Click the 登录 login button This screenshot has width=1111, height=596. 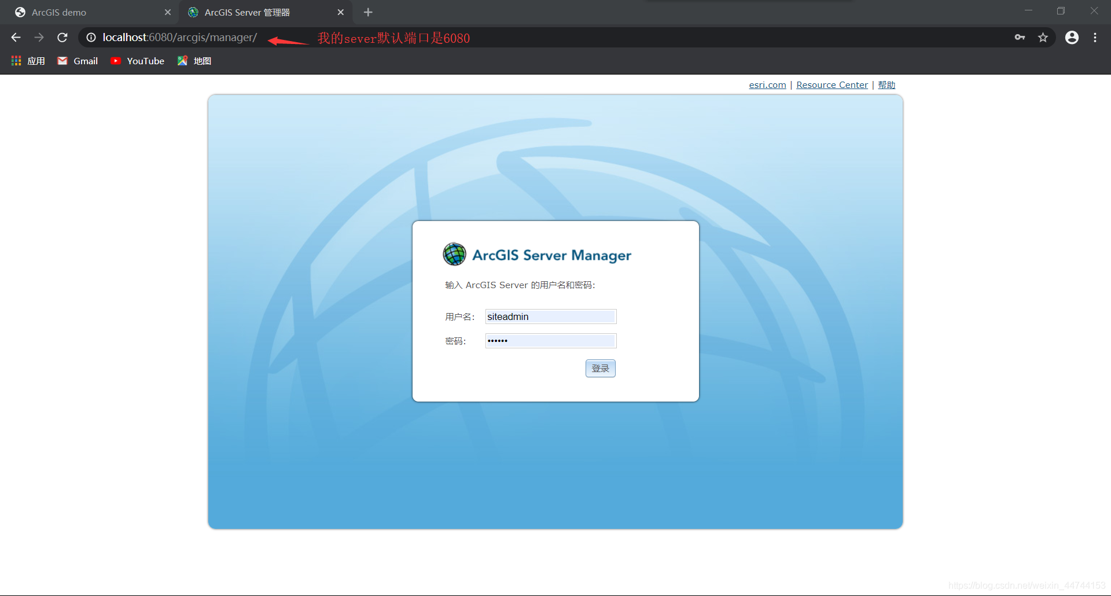[x=601, y=369]
